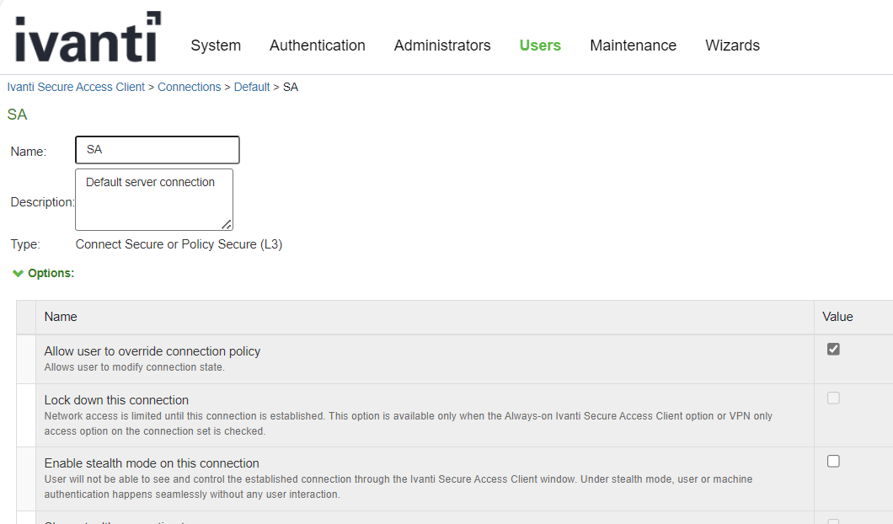Grab the Description box resize handle
This screenshot has width=893, height=524.
[227, 224]
